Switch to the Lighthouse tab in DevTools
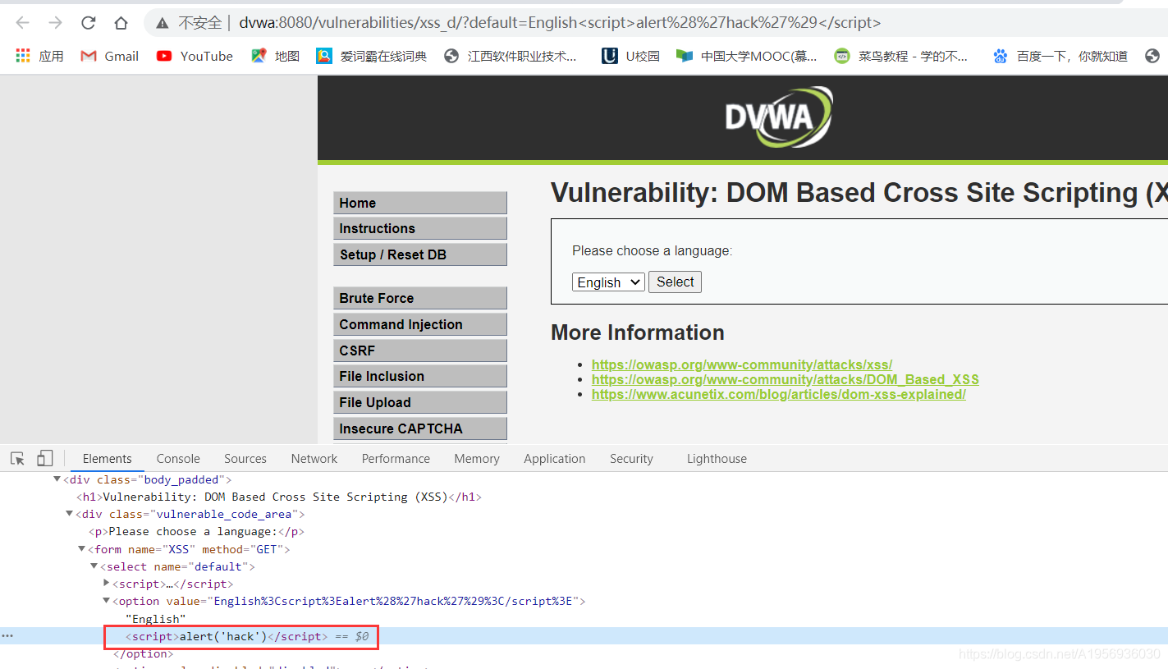The height and width of the screenshot is (669, 1168). (x=717, y=459)
